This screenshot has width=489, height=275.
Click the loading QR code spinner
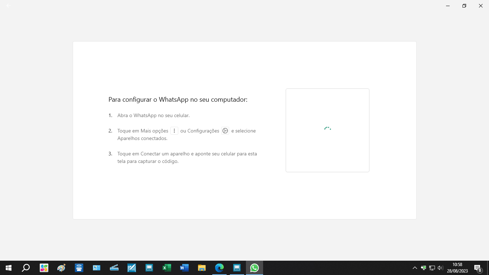click(328, 128)
